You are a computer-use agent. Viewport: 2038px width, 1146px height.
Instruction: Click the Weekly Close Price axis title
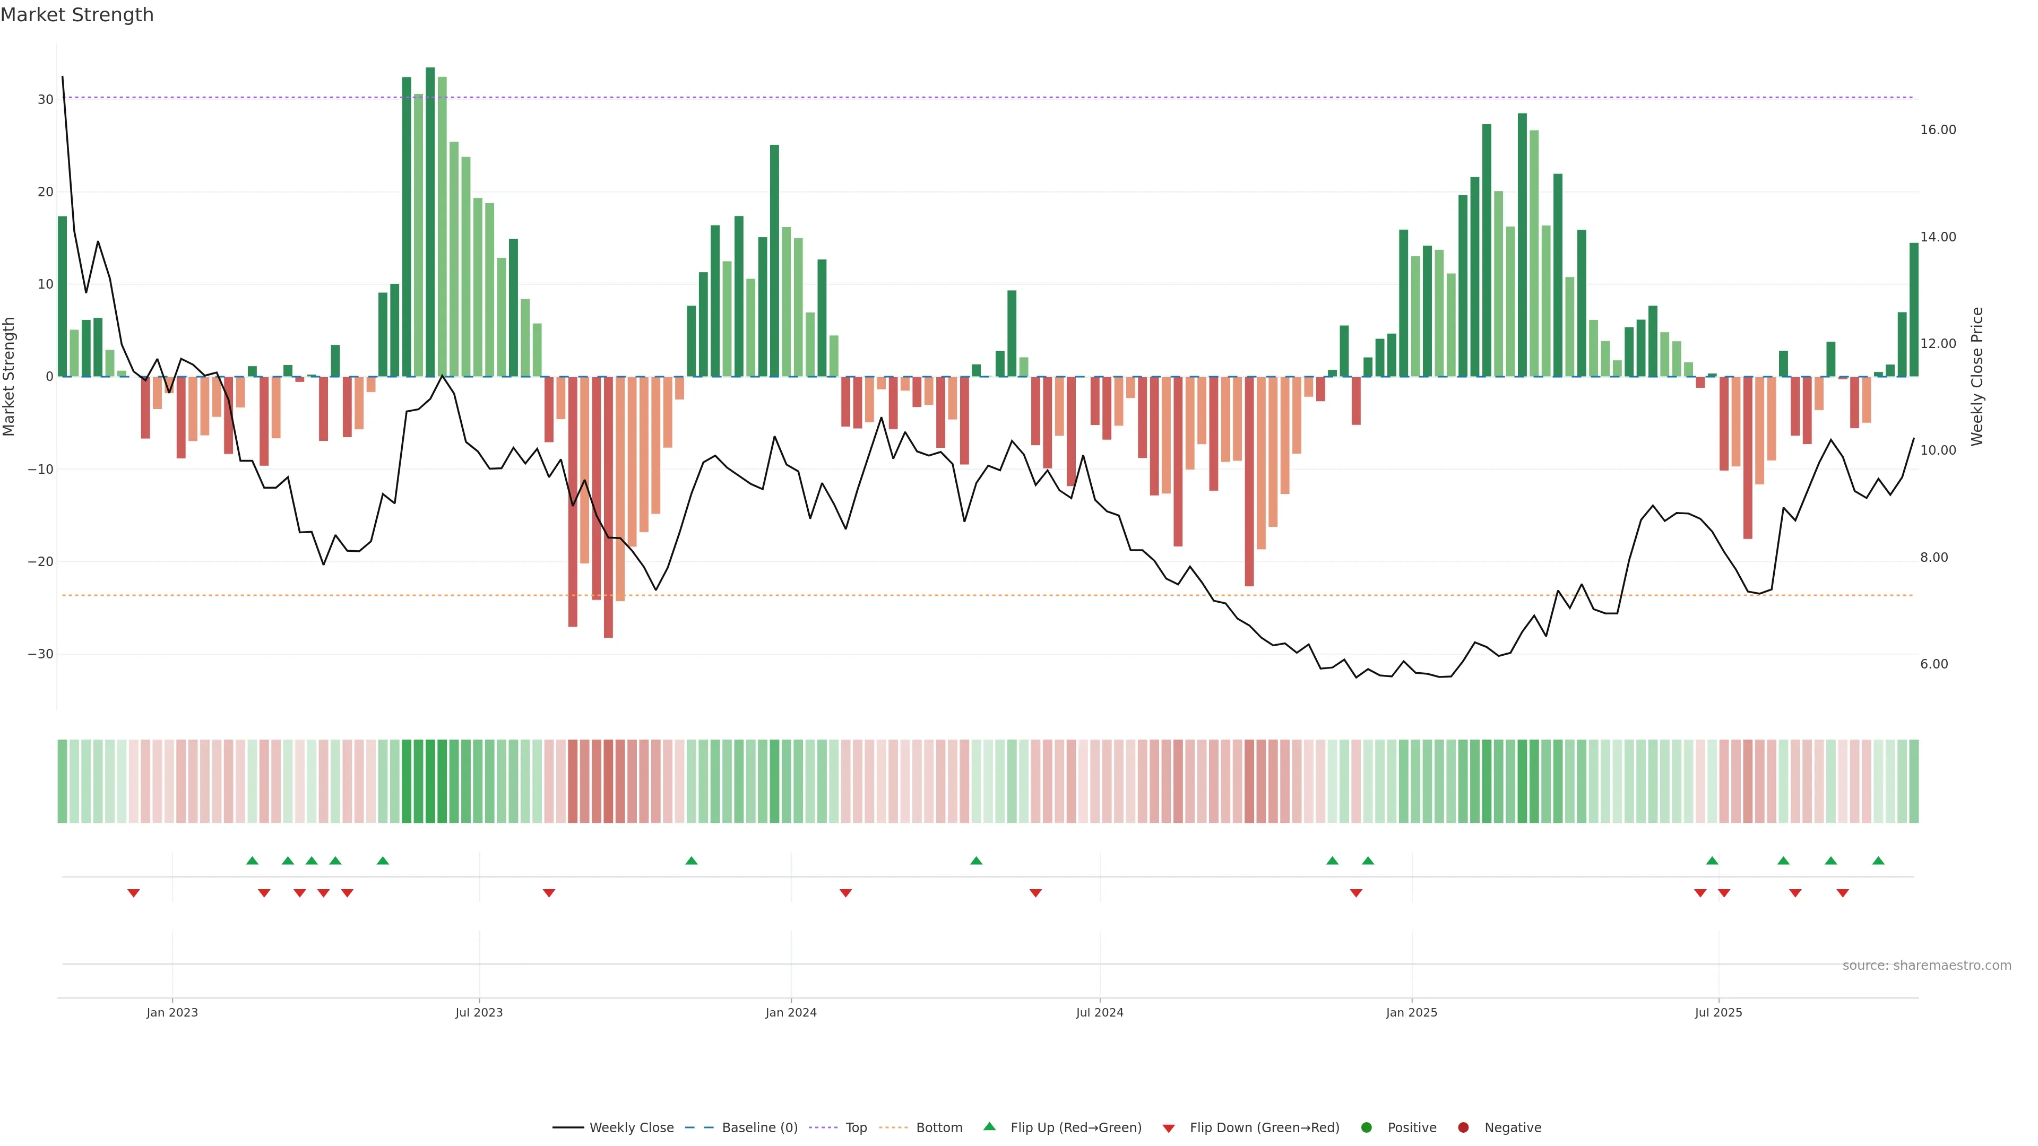click(x=1977, y=377)
